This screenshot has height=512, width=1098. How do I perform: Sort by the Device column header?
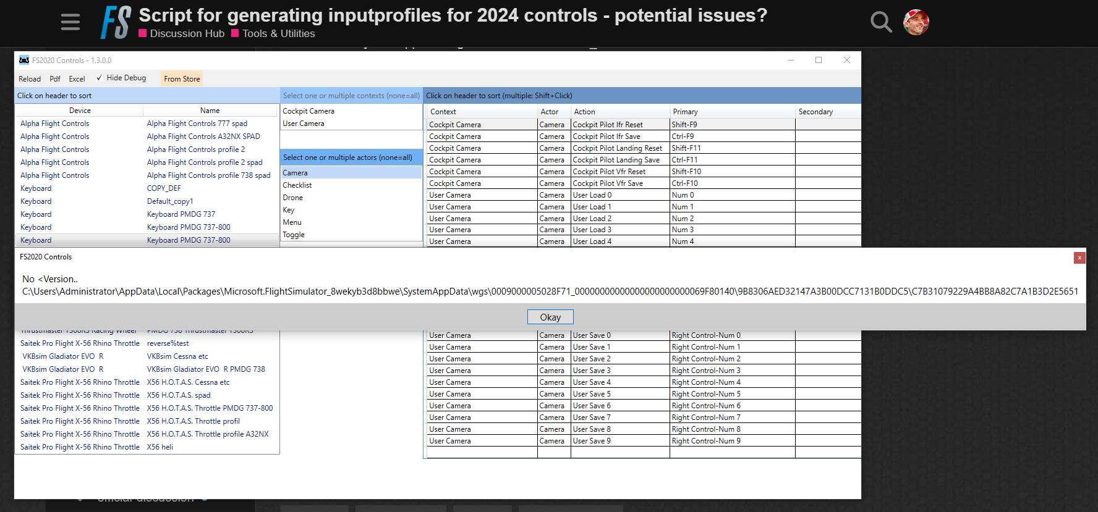(x=80, y=110)
